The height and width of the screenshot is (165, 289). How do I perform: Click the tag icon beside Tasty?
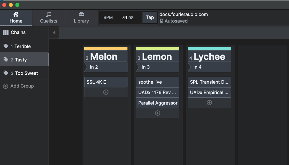pyautogui.click(x=6, y=59)
